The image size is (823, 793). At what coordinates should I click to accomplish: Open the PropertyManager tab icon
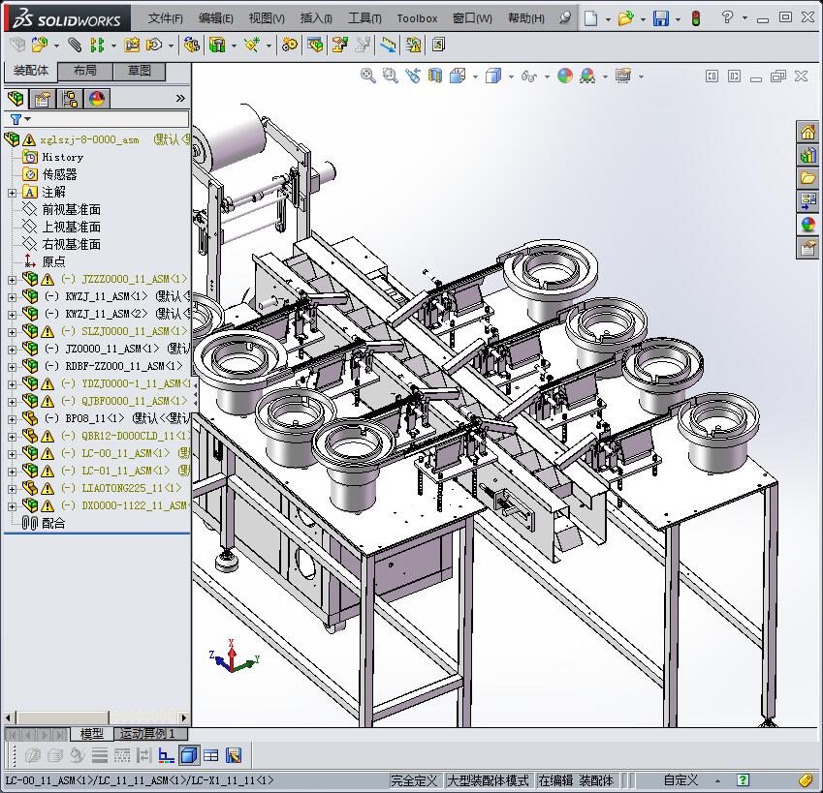point(43,98)
